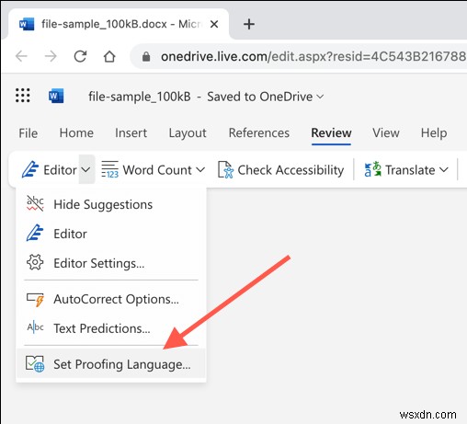The image size is (467, 424).
Task: Switch to the View tab
Action: pyautogui.click(x=386, y=133)
